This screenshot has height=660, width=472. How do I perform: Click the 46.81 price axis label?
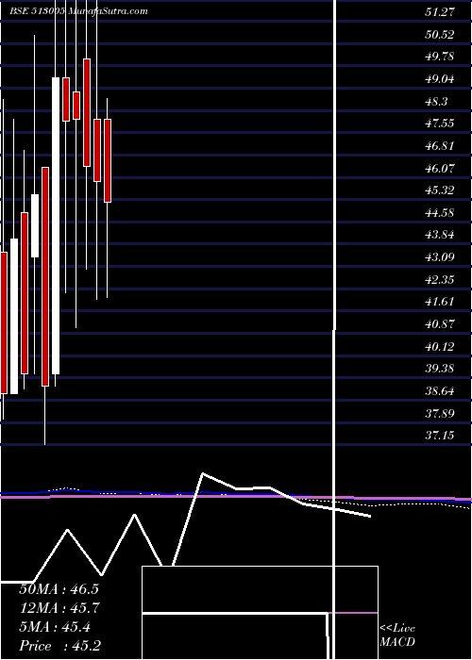(440, 146)
